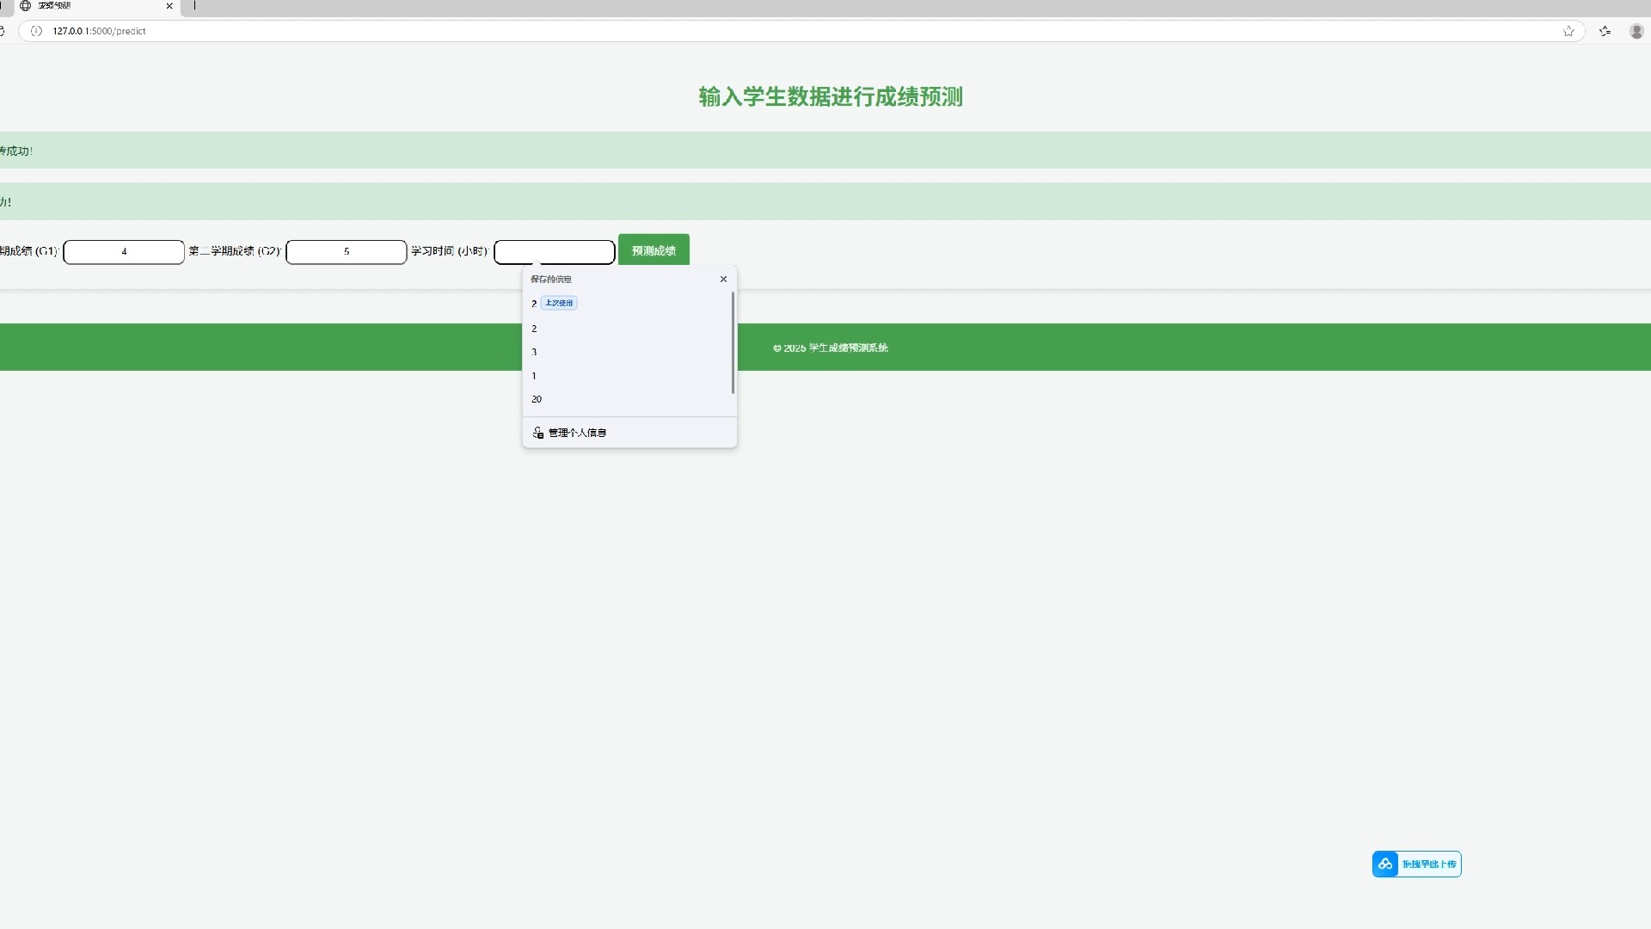Dismiss the 保存的信息 popup with its X
The image size is (1651, 929).
(x=723, y=279)
